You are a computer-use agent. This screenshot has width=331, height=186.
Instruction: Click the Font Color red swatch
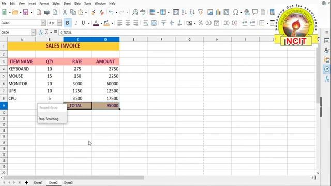coord(96,23)
